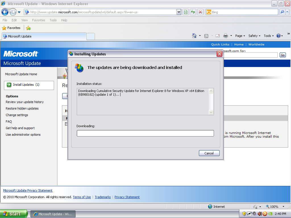
Task: Click the installation status scroll up arrow
Action: [211, 91]
